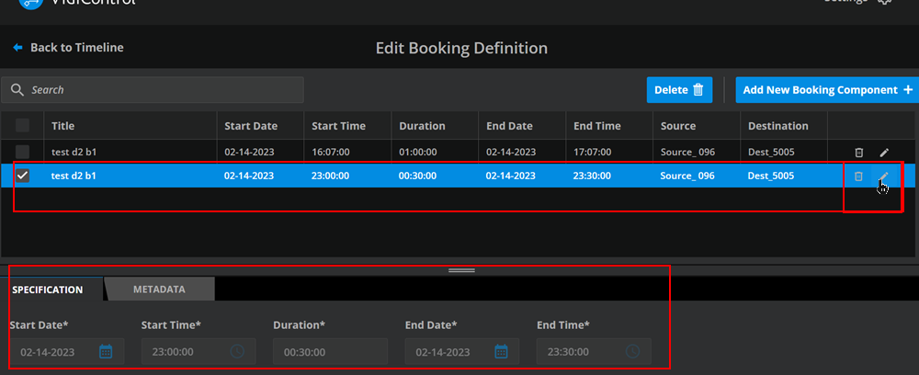Switch to the Metadata tab

[159, 290]
